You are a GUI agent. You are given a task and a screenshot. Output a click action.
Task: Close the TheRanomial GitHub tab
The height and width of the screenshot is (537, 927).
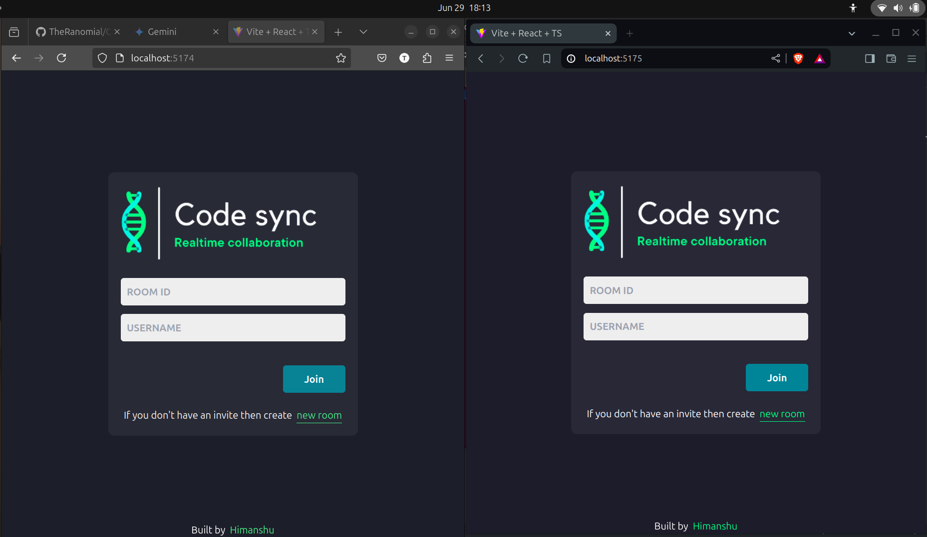tap(117, 32)
